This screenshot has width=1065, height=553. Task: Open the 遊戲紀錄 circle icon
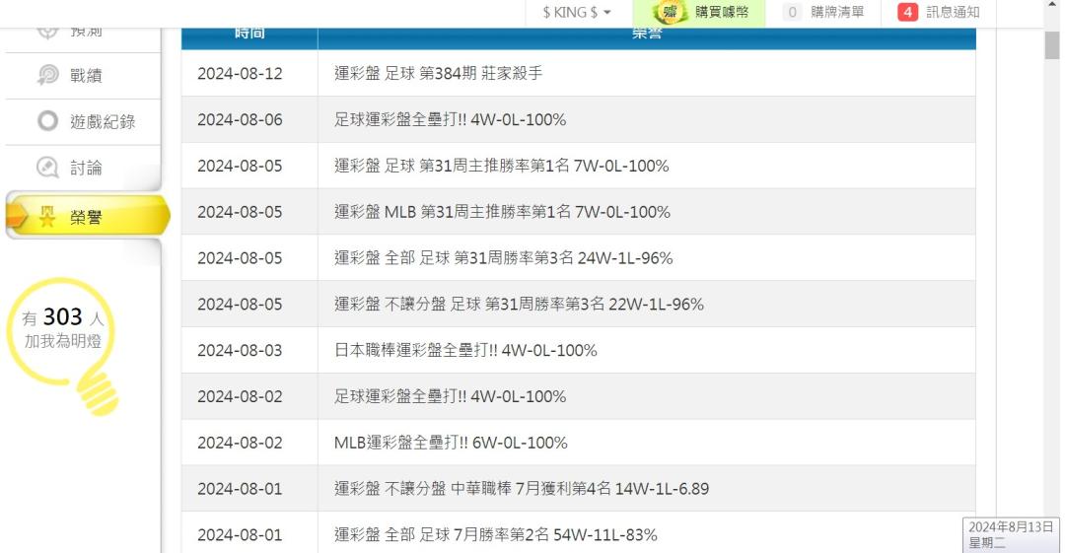(47, 121)
